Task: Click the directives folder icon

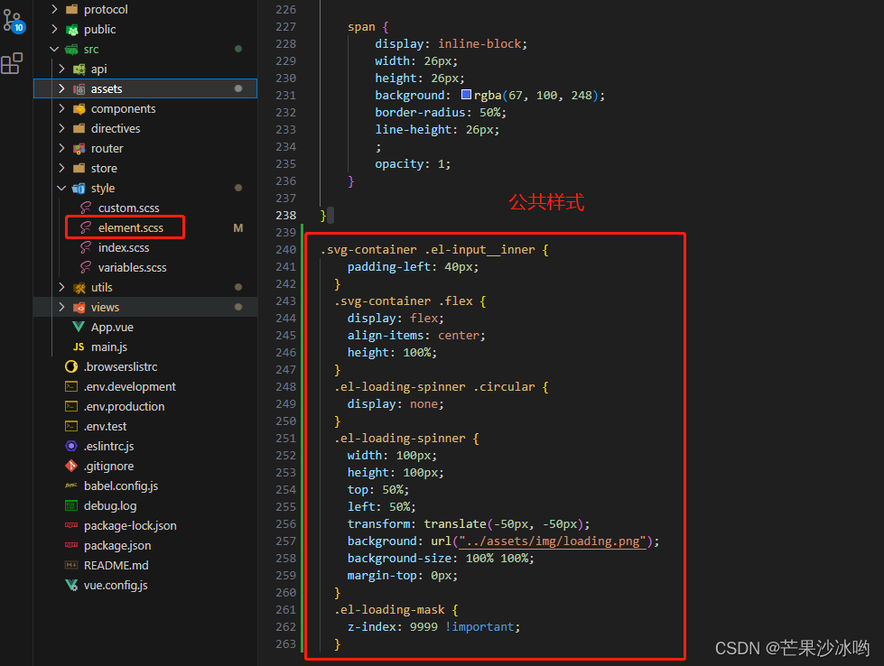Action: click(x=79, y=128)
